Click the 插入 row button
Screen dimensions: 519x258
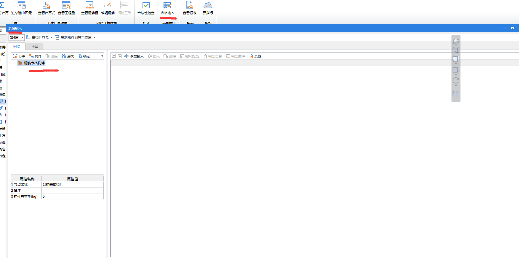tap(154, 56)
